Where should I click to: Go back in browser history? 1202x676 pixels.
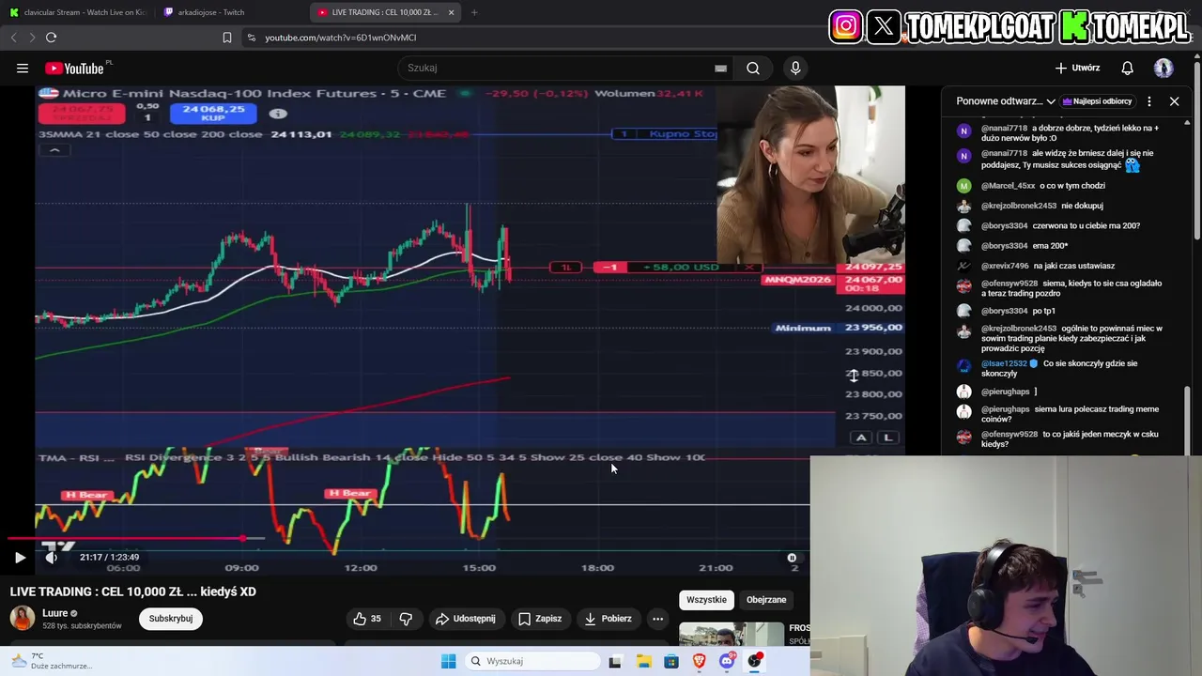point(13,38)
